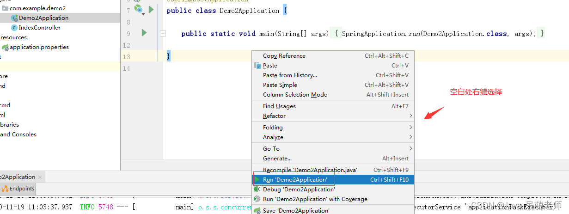Select the 'and Consoles' tree entry
The height and width of the screenshot is (214, 569).
pos(18,134)
